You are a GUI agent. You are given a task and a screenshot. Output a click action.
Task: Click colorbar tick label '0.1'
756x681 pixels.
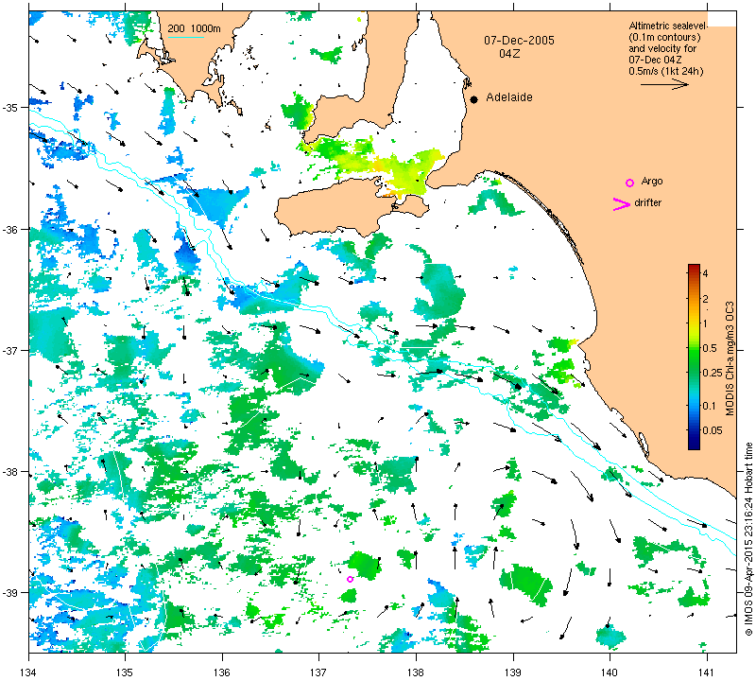(x=710, y=406)
